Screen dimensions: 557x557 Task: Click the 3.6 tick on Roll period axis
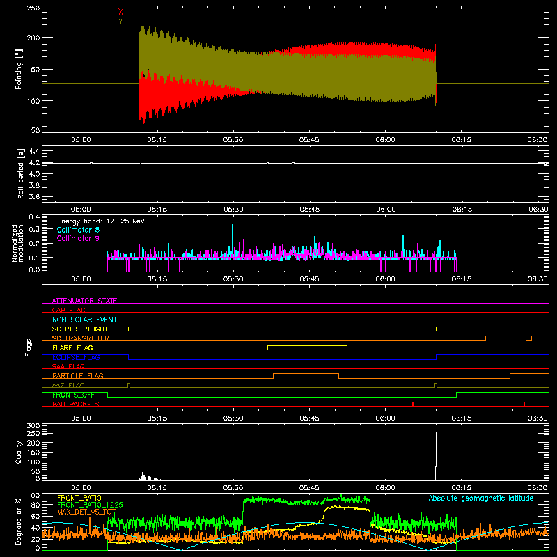click(x=34, y=196)
